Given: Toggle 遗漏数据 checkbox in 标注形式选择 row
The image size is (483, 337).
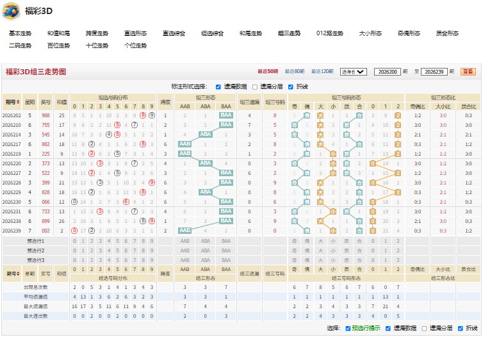Looking at the screenshot, I should point(218,87).
